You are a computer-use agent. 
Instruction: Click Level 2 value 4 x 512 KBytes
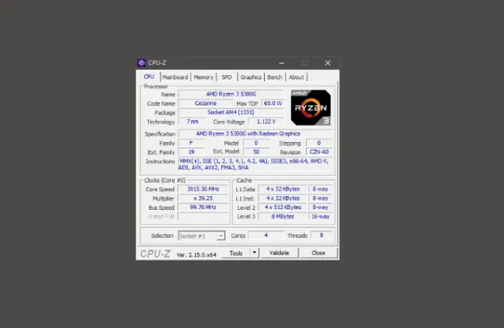click(x=283, y=208)
